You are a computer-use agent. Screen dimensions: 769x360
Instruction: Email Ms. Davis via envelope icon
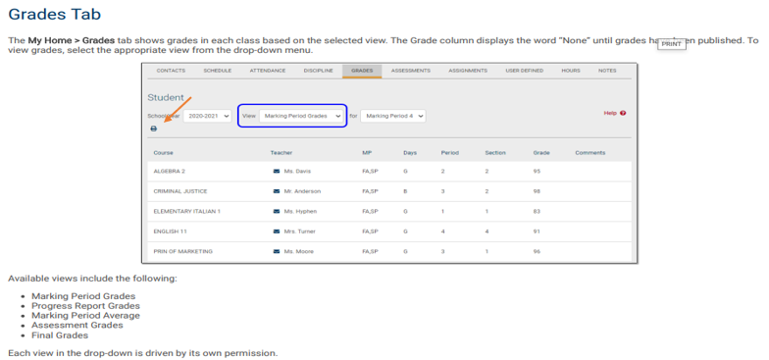tap(277, 171)
